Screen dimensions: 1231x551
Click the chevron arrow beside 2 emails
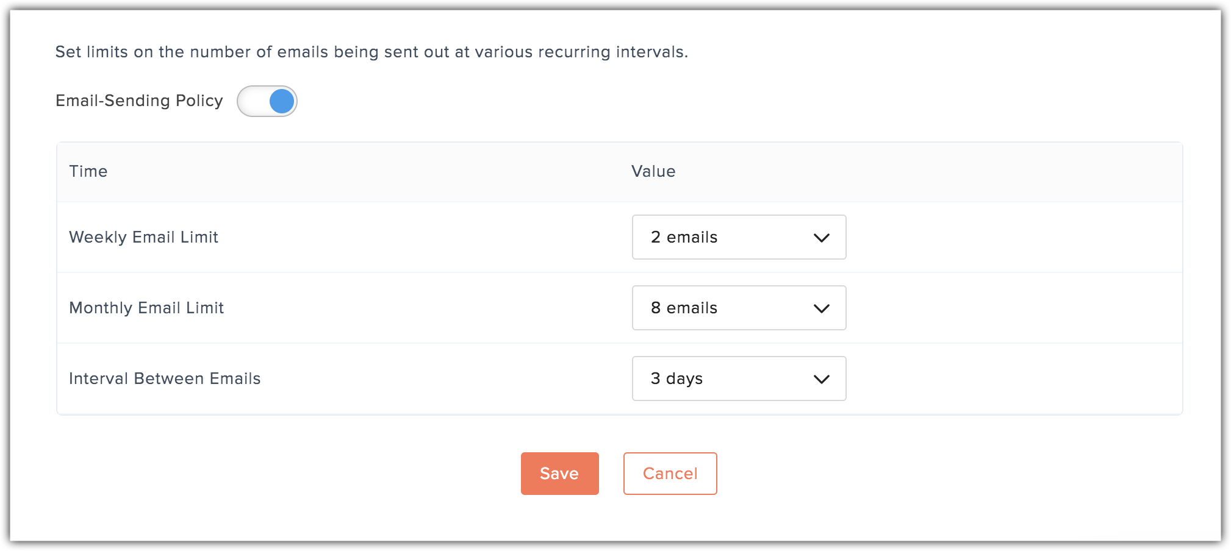point(822,238)
